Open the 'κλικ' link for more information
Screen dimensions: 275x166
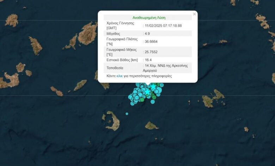click(120, 76)
